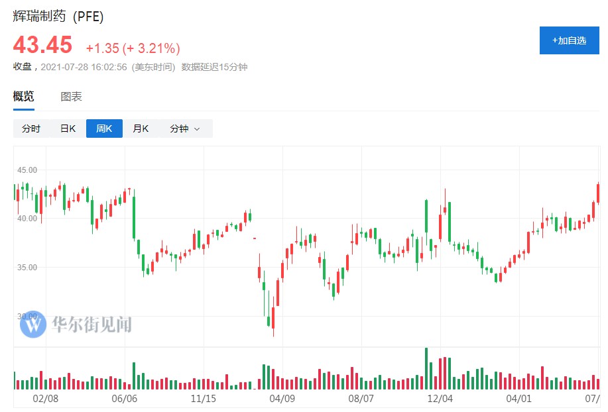
Task: Click the 华尔街见闻 watermark text
Action: (91, 324)
